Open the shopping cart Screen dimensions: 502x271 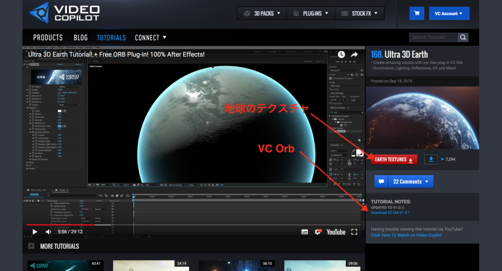[x=417, y=13]
